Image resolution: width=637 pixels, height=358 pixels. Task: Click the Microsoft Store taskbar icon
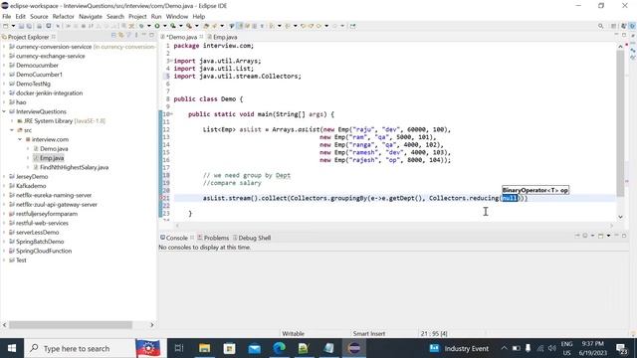pyautogui.click(x=229, y=348)
